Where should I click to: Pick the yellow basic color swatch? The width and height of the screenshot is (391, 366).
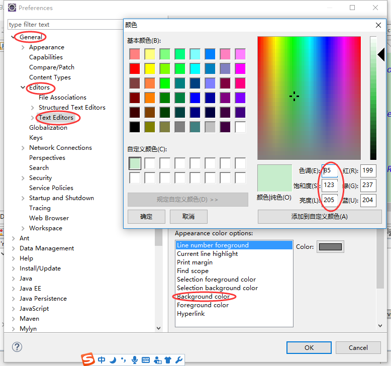click(150, 69)
